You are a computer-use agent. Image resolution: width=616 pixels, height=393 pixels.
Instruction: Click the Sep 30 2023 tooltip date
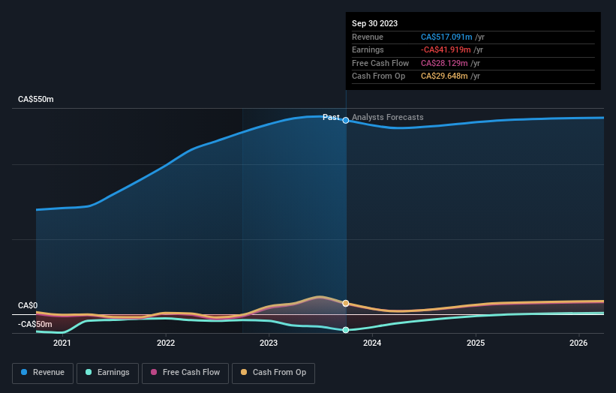click(x=375, y=23)
